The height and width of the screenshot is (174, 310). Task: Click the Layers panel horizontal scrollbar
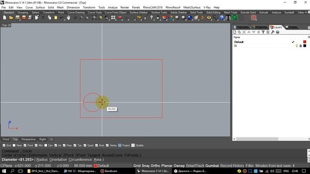[257, 139]
